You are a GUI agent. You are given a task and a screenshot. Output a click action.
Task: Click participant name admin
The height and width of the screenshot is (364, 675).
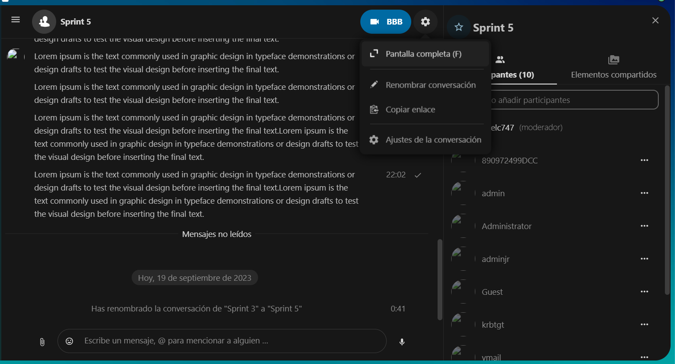[x=493, y=193]
